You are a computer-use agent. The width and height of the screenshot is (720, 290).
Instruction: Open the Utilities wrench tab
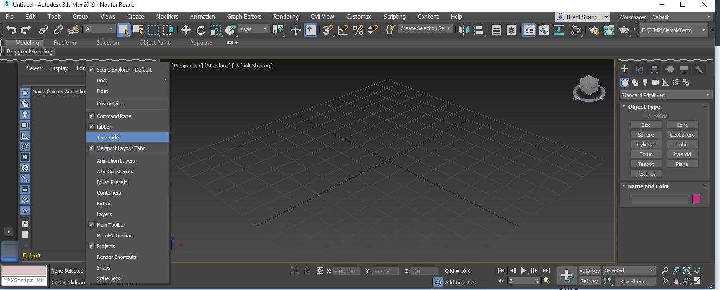pos(699,69)
